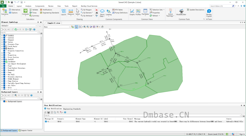Switch to the Analysis ribbon tab
Image resolution: width=246 pixels, height=136 pixels.
[28, 6]
